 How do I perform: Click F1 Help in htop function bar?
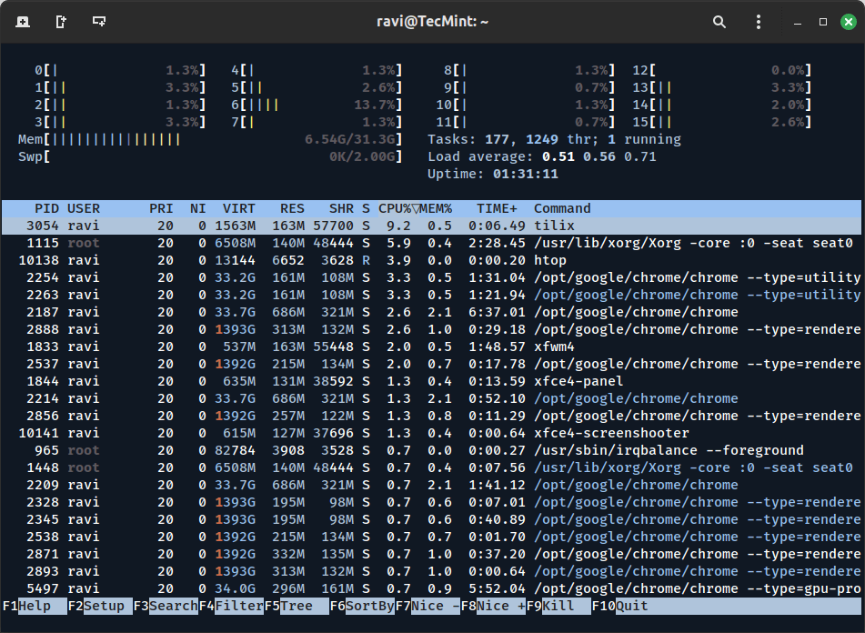point(35,606)
